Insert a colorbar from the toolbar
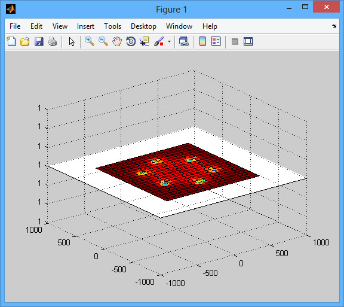 point(202,41)
